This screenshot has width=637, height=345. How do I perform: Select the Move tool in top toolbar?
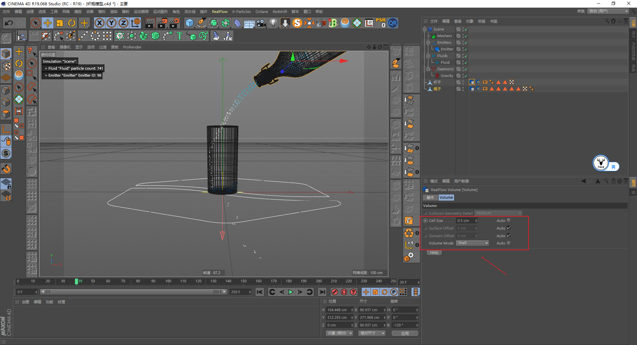[x=48, y=23]
